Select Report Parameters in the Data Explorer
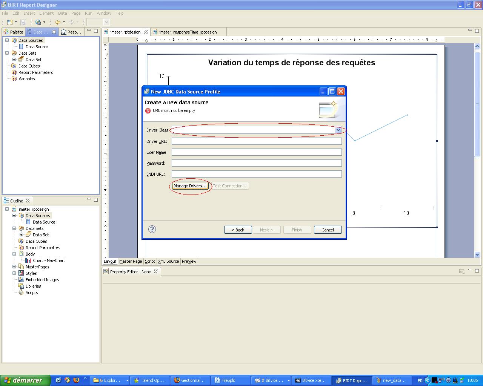 [x=36, y=72]
